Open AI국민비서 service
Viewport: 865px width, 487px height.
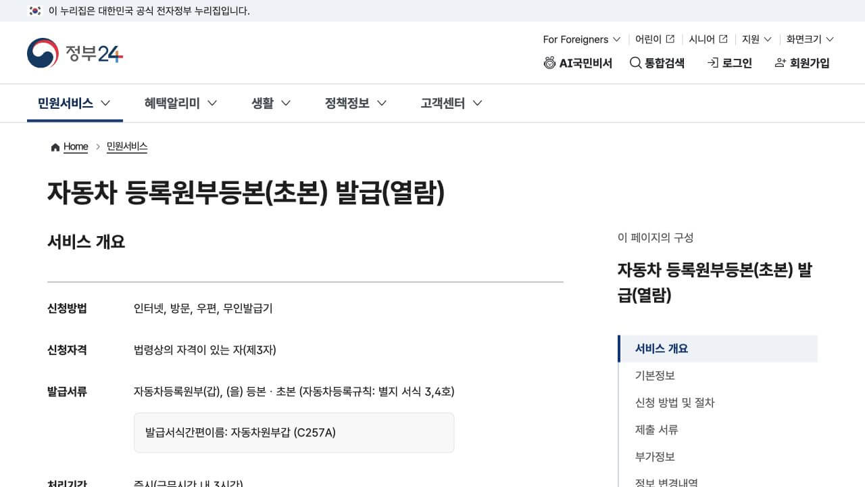pos(578,63)
